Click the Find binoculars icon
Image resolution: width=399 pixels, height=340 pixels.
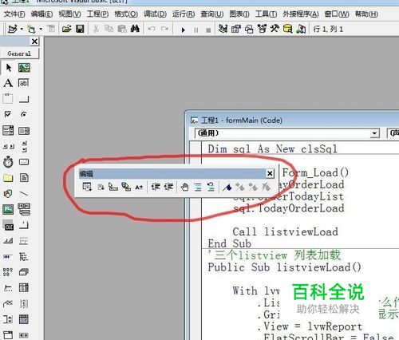135,29
